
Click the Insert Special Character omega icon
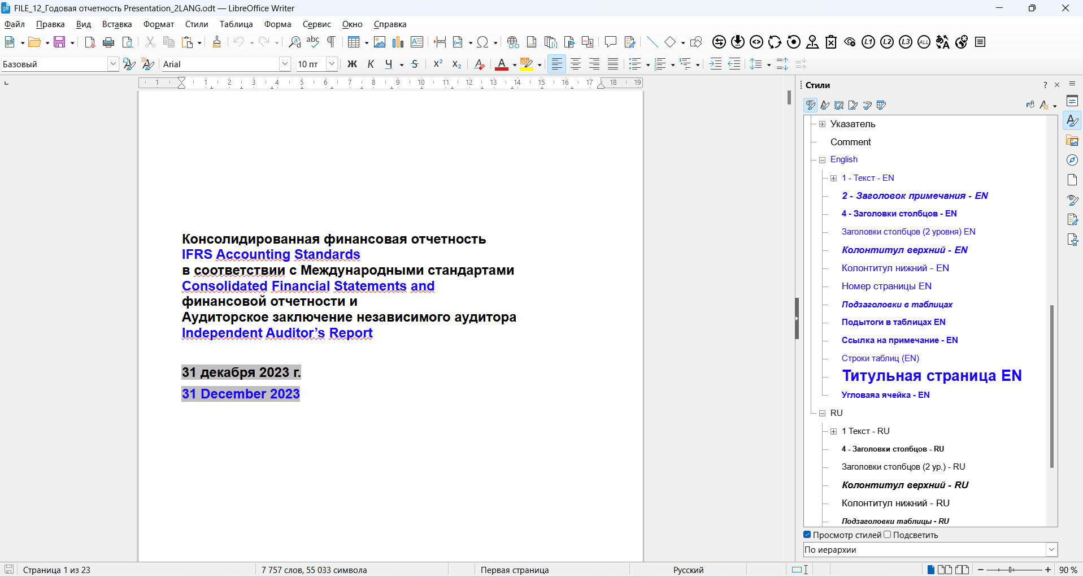click(x=482, y=42)
